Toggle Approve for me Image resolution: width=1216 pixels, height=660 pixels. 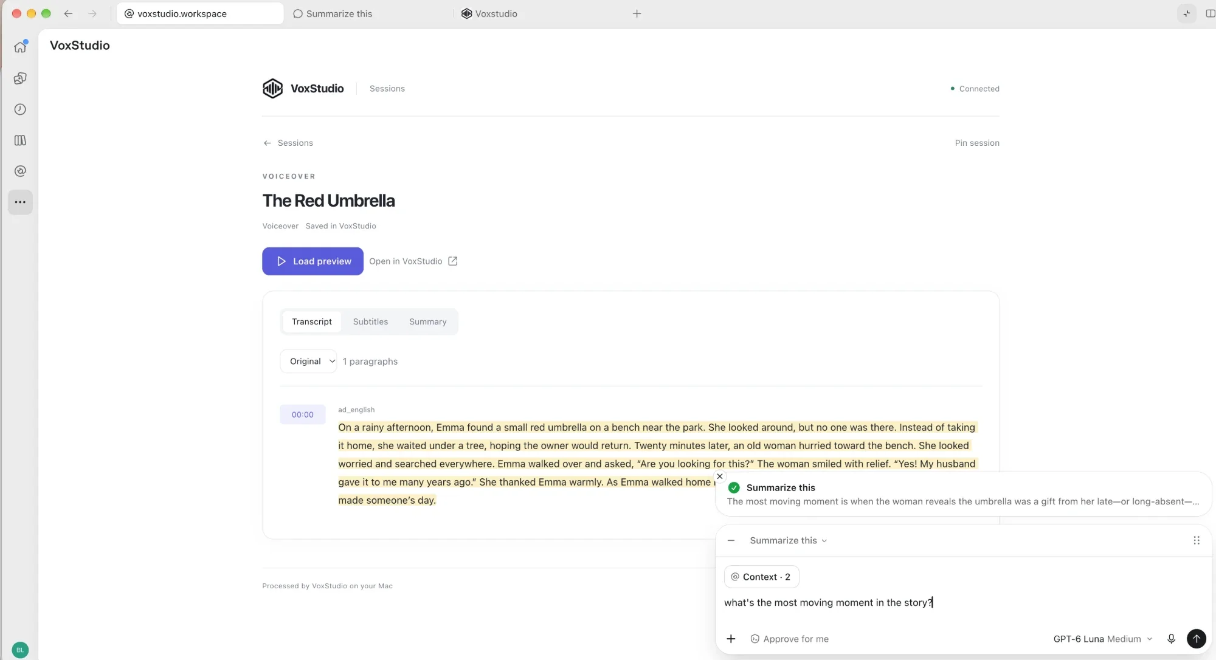tap(789, 639)
